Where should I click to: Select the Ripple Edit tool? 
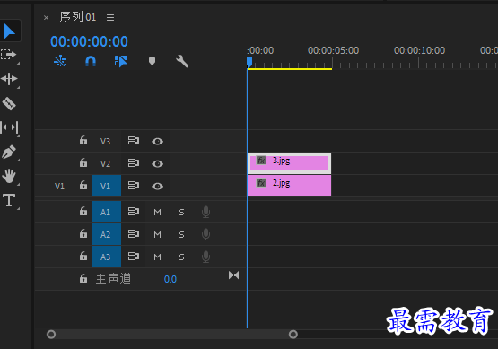click(9, 79)
